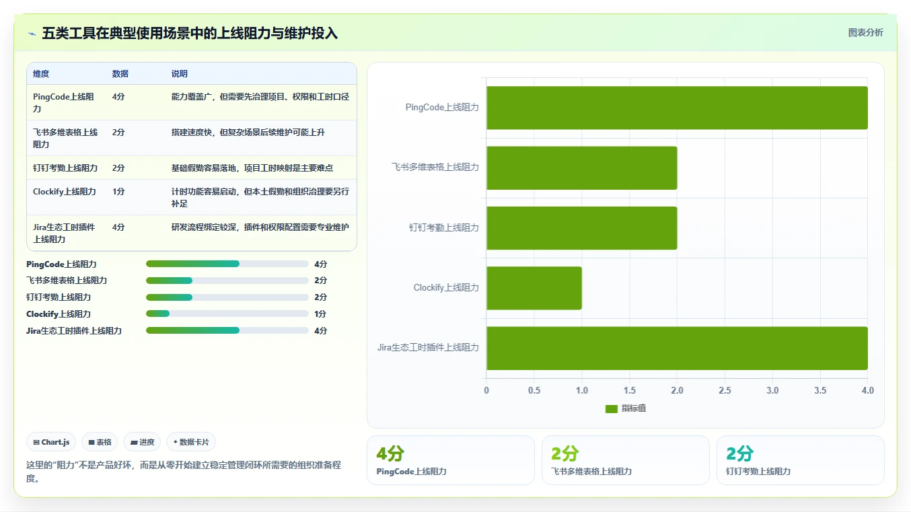Click description 基础假勤容易落地
This screenshot has width=911, height=512.
(252, 168)
